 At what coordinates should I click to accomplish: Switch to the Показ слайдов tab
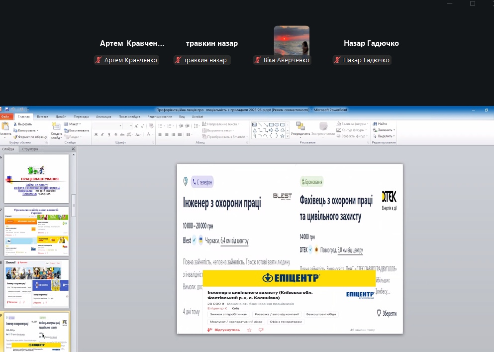click(129, 117)
